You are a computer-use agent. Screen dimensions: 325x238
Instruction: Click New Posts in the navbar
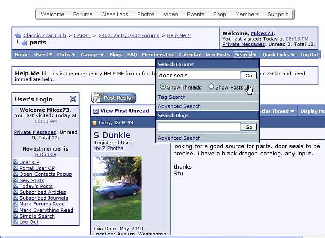click(217, 55)
